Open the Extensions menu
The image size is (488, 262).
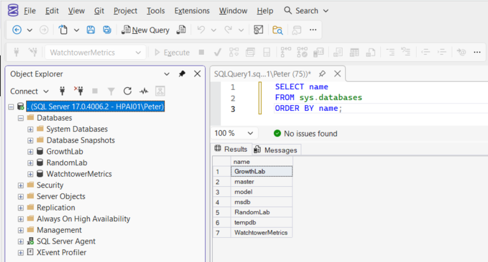tap(192, 11)
